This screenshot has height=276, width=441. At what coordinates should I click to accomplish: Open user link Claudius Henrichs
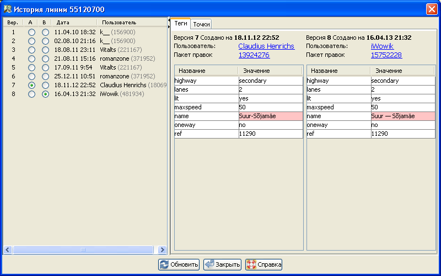coord(266,46)
